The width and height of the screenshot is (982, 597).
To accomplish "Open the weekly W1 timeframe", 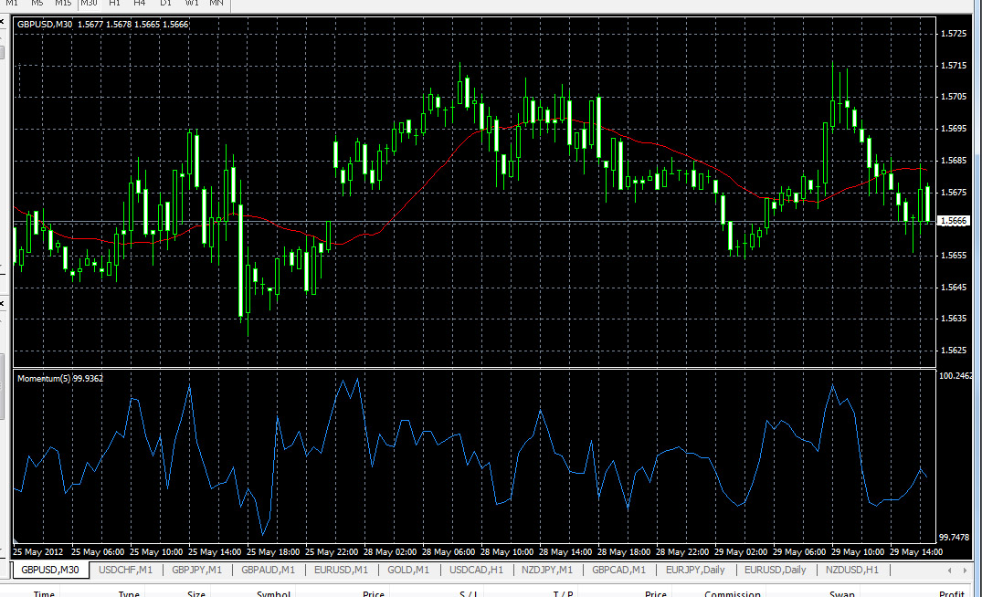I will pyautogui.click(x=191, y=4).
